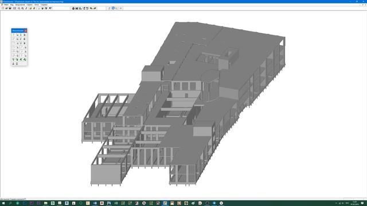The image size is (367, 206).
Task: Open the Windows Start menu
Action: pos(3,203)
